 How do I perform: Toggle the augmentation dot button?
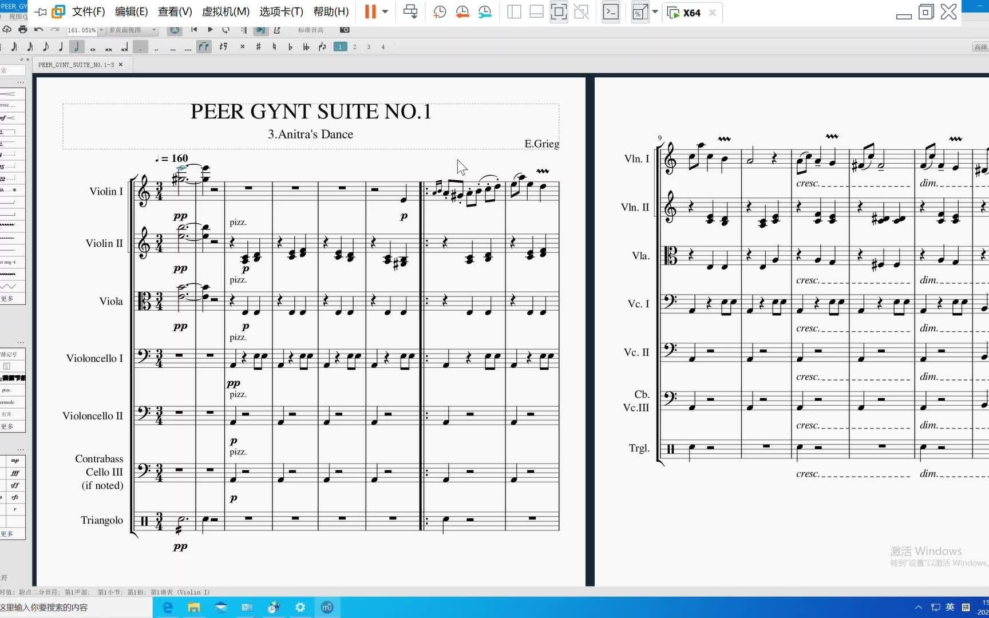tap(140, 47)
